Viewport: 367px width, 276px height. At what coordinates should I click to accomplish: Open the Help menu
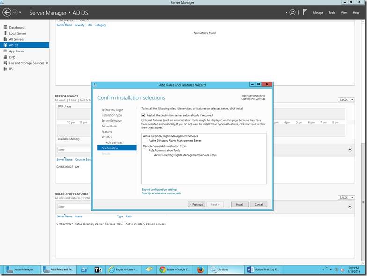[356, 12]
